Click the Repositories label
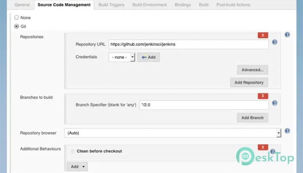The width and height of the screenshot is (303, 173). 32,37
